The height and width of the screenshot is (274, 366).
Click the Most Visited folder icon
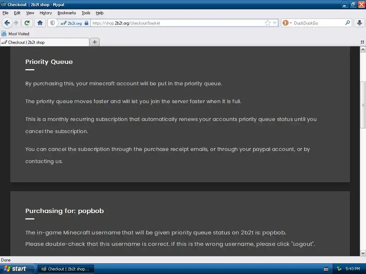click(x=4, y=34)
